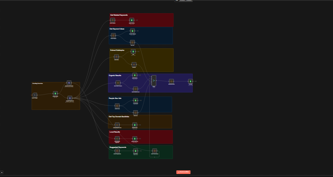Image resolution: width=333 pixels, height=177 pixels.
Task: Open the Google Sheets node in Local Results
Action: tap(135, 139)
